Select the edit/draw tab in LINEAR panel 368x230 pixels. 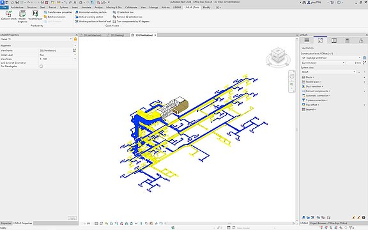320,40
